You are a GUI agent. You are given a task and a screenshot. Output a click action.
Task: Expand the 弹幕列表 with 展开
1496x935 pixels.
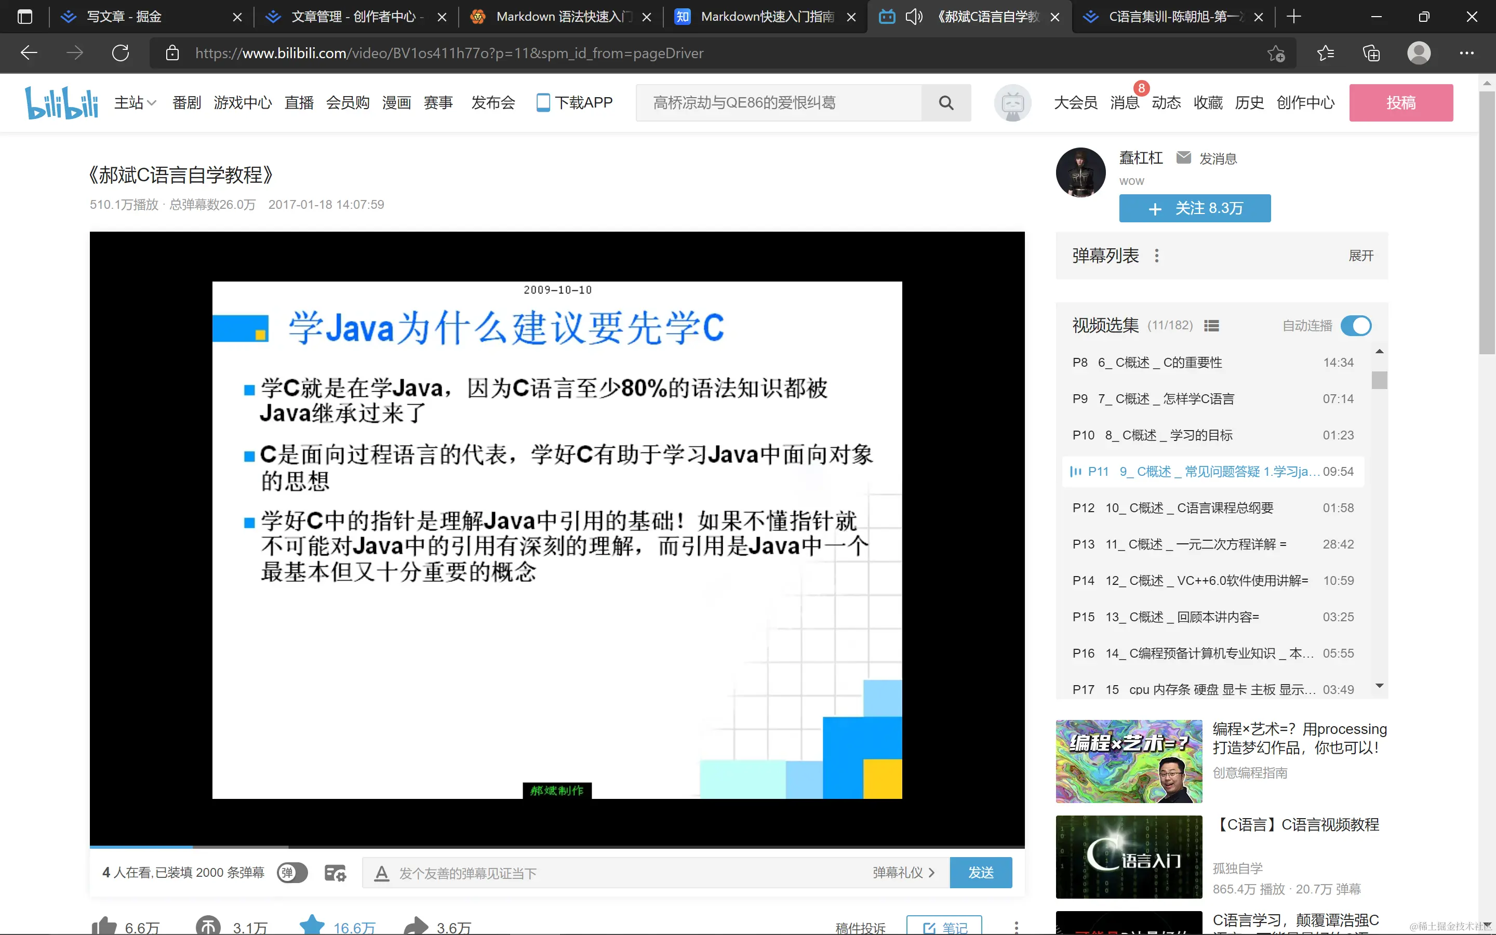click(1360, 256)
